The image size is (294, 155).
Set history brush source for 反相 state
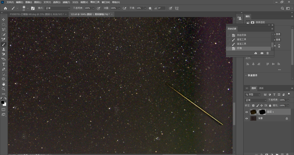coord(228,48)
